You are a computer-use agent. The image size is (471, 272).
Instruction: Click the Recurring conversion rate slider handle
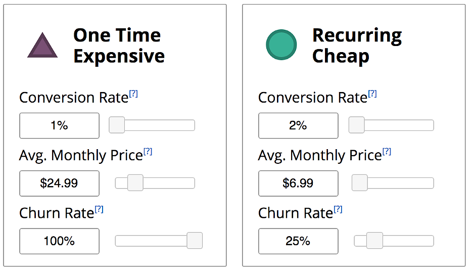[x=357, y=125]
